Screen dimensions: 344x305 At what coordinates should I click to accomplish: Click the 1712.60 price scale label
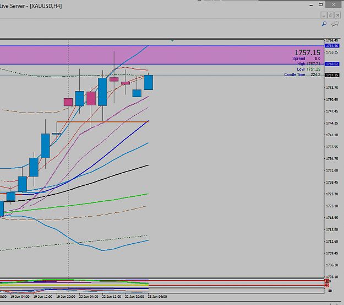(x=332, y=242)
